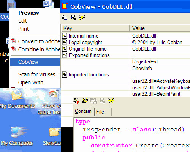Click the icon beside Original file name
Image resolution: width=190 pixels, height=152 pixels.
[65, 49]
